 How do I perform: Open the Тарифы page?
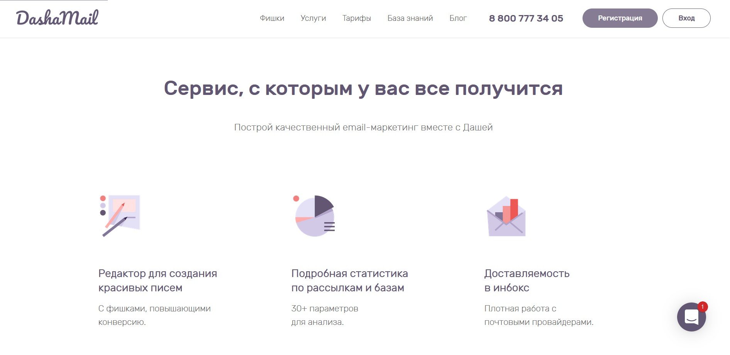pyautogui.click(x=356, y=18)
